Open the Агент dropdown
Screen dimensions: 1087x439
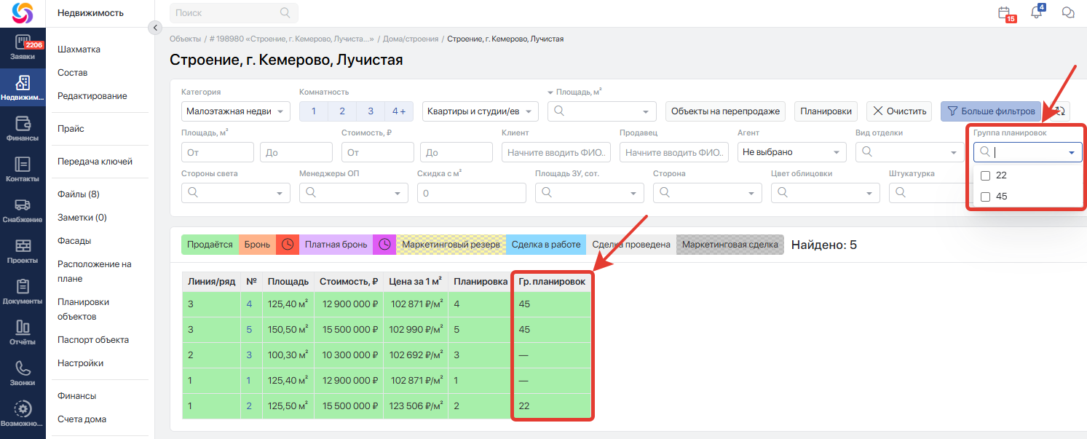(791, 152)
